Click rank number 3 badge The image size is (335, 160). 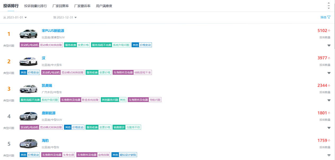(9, 89)
